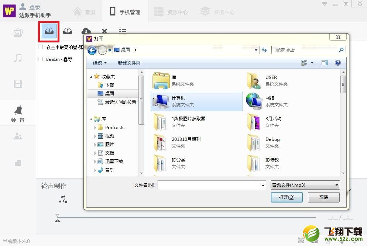The width and height of the screenshot is (367, 246).
Task: Collapse the 库 libraries tree node
Action: tap(91, 119)
